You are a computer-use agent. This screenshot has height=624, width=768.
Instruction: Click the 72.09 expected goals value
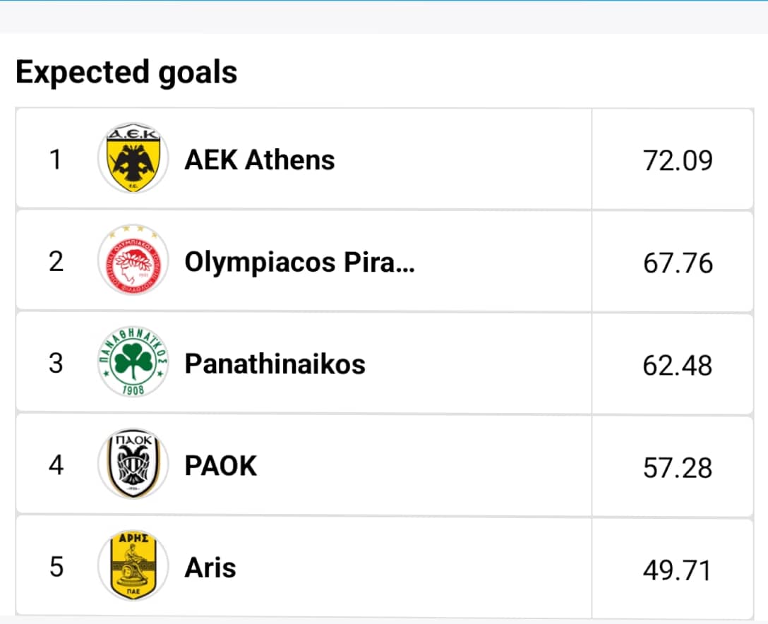pos(678,161)
